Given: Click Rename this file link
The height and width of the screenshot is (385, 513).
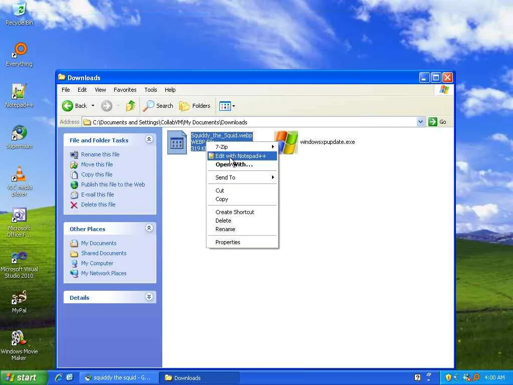Looking at the screenshot, I should pos(100,154).
